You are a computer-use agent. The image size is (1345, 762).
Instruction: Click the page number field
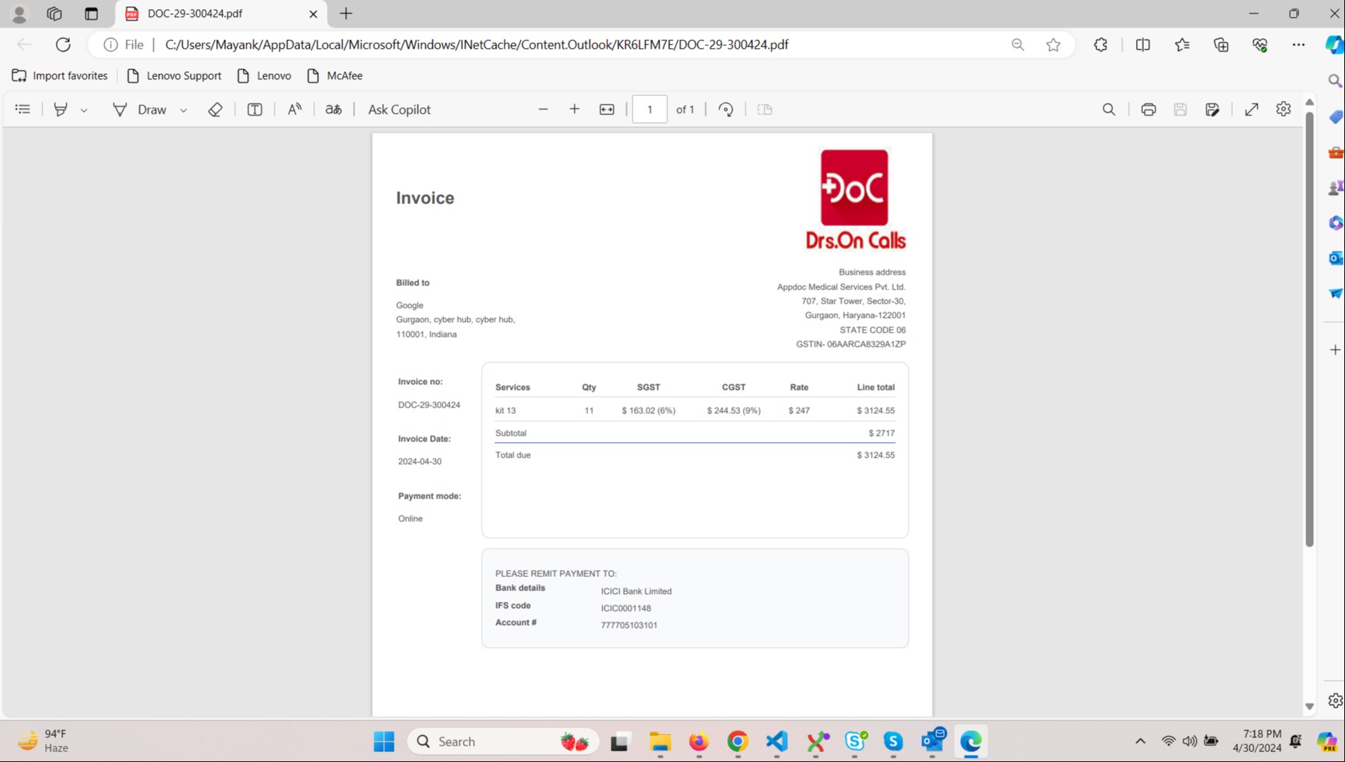click(x=650, y=109)
